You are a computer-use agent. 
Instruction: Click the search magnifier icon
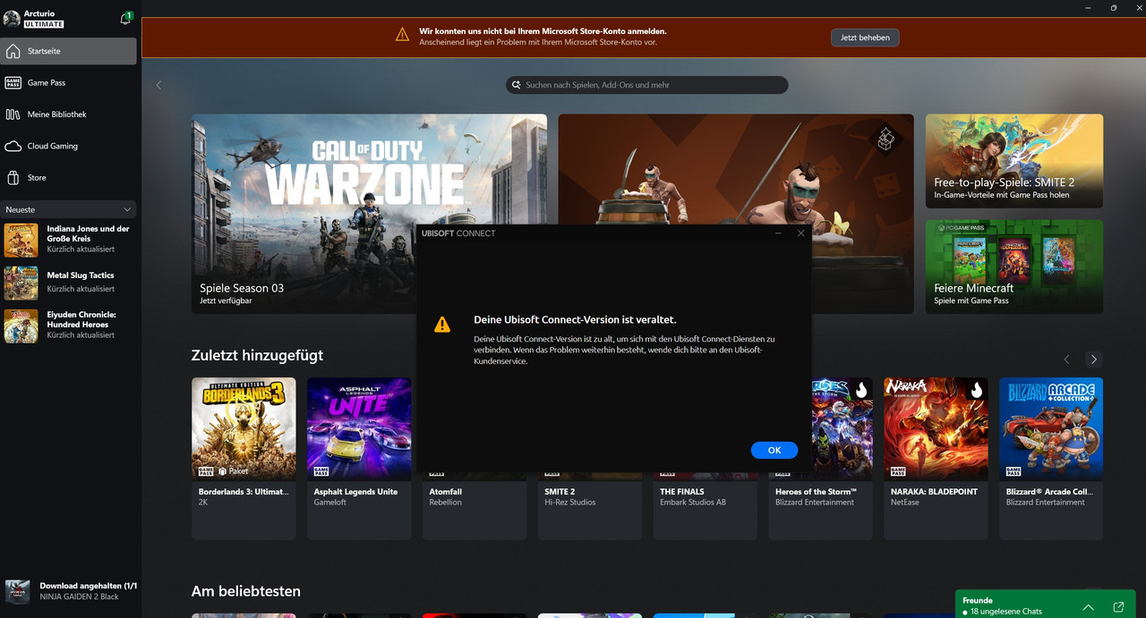click(x=516, y=85)
